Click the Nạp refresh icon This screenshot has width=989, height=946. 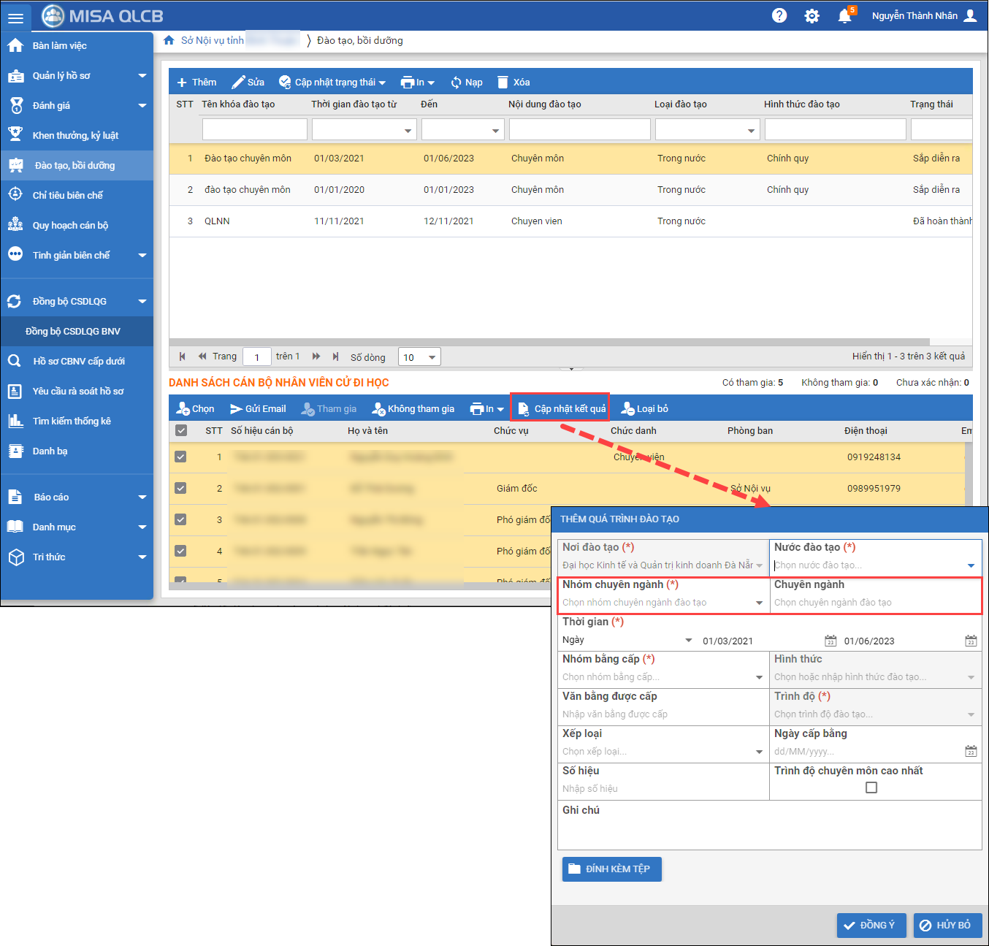click(457, 83)
